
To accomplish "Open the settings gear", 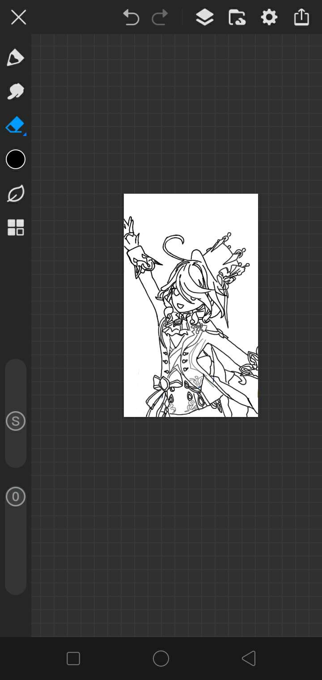I will (x=269, y=17).
